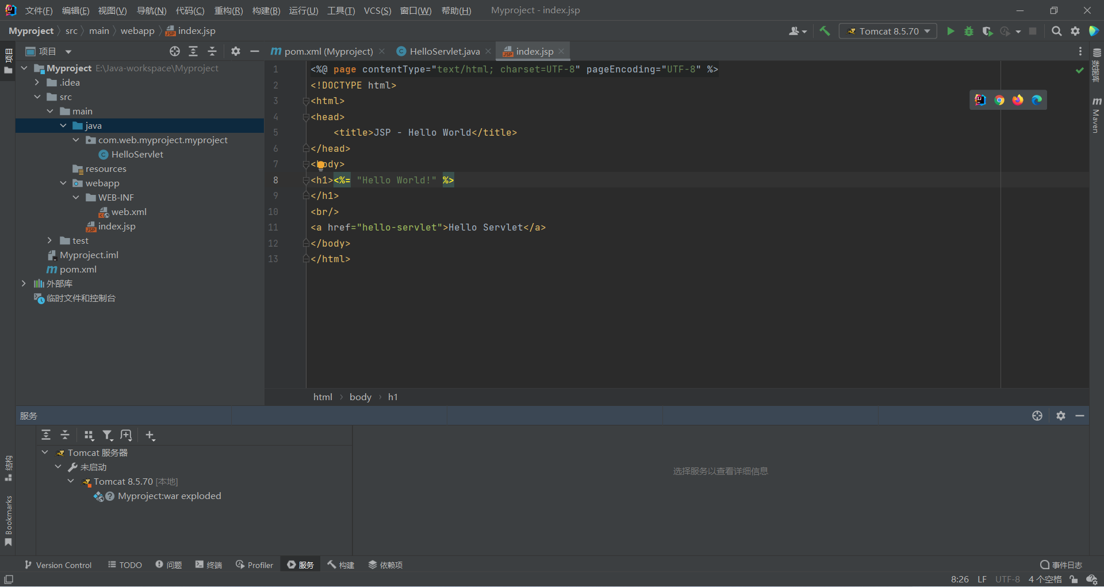The width and height of the screenshot is (1104, 587).
Task: Open Profiler tool window
Action: click(x=254, y=565)
